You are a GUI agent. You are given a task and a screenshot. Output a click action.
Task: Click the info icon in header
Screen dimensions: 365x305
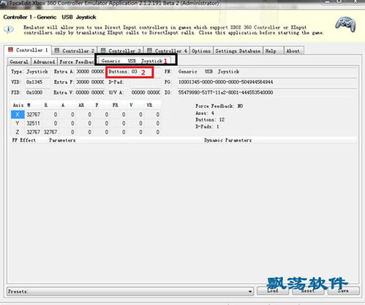pos(9,29)
